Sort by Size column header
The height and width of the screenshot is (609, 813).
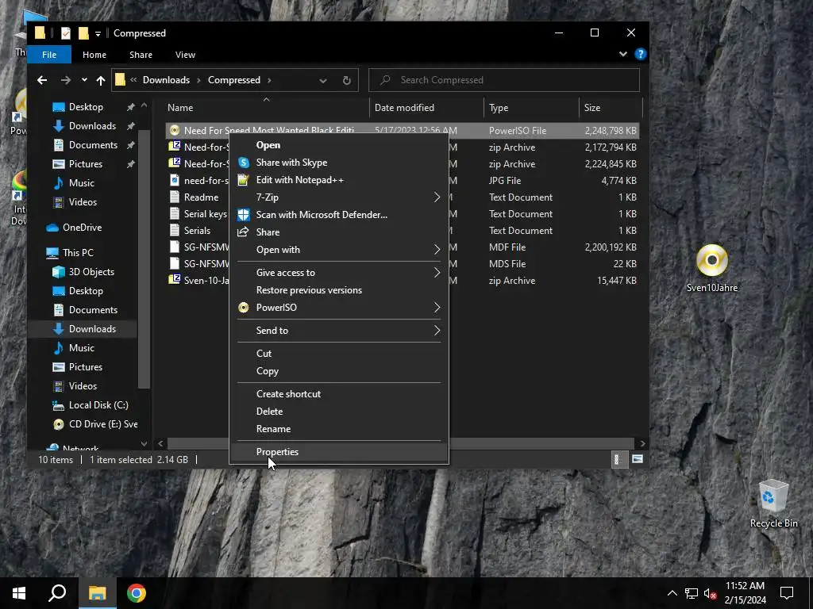[611, 108]
